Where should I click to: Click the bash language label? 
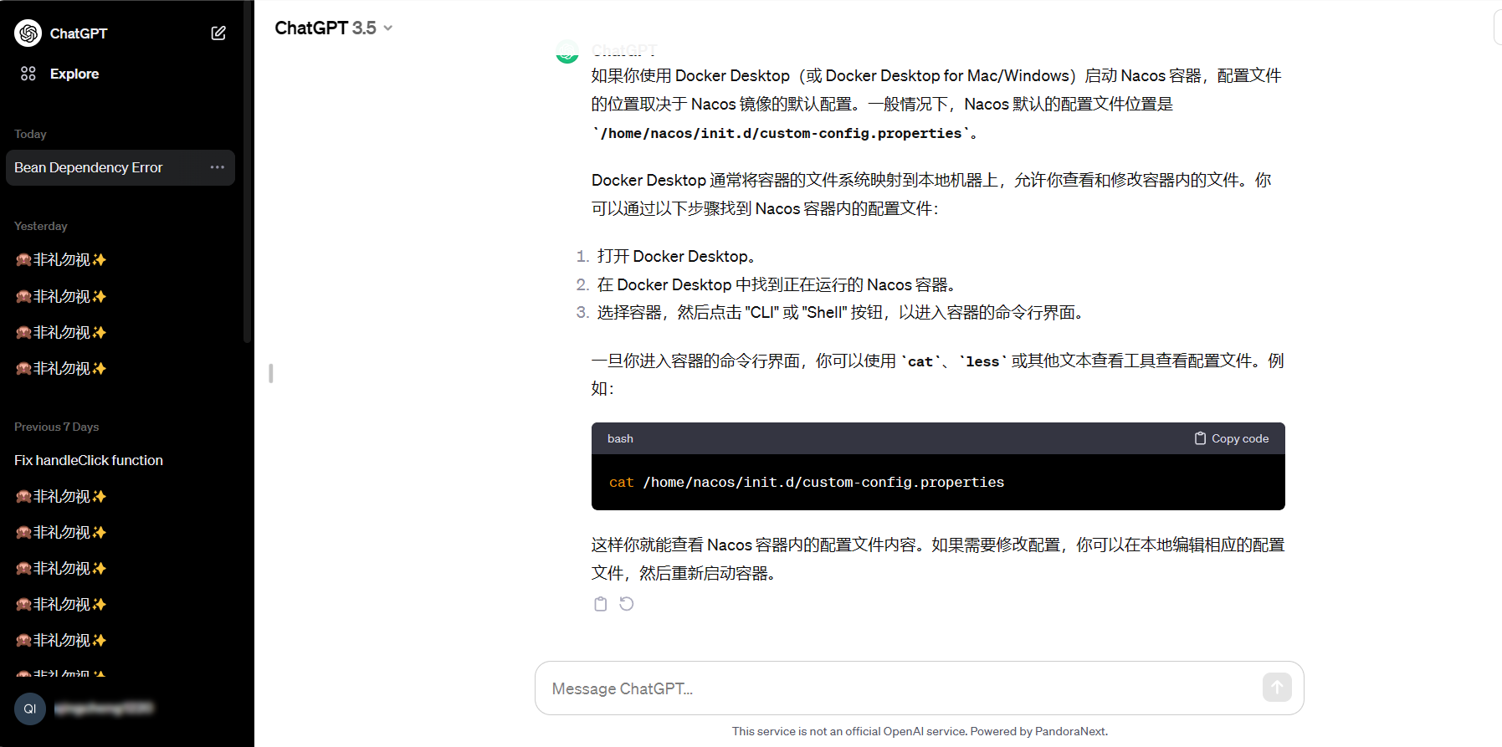tap(620, 438)
